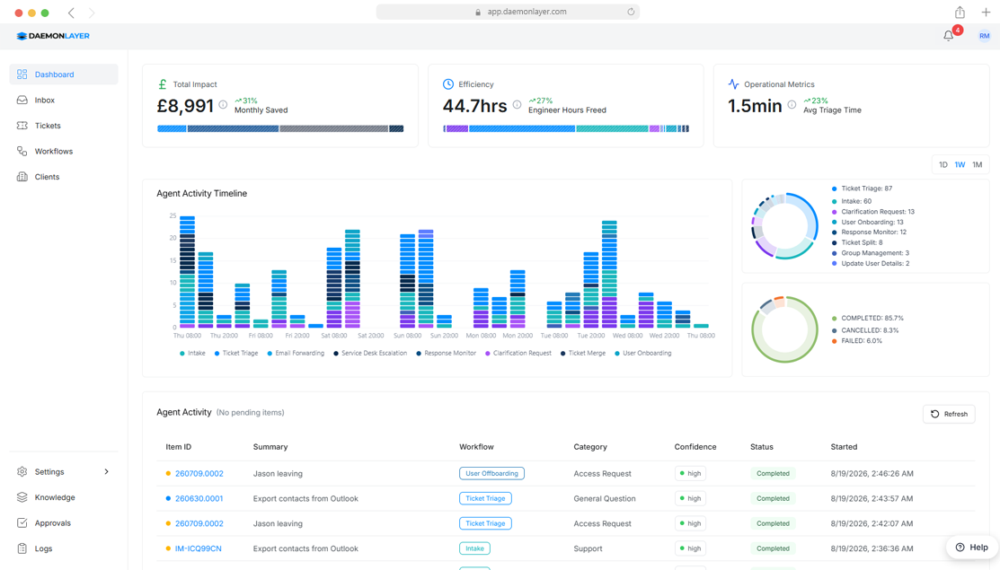
Task: Toggle Intake in the timeline legend
Action: click(192, 353)
